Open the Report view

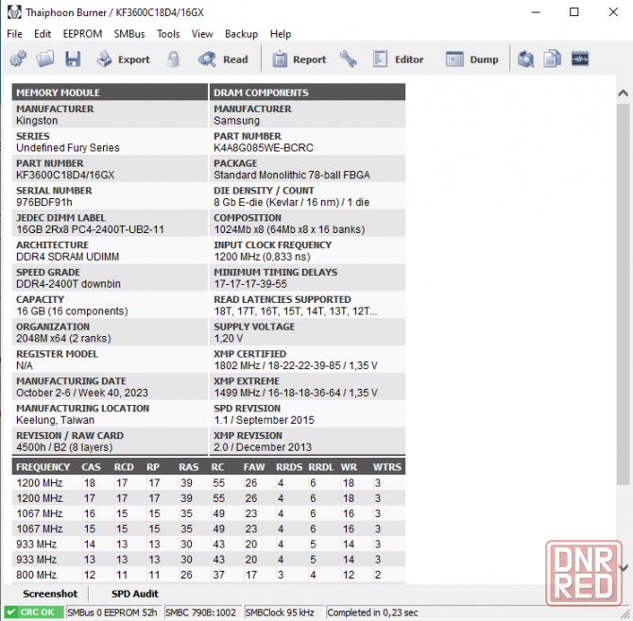(x=299, y=59)
